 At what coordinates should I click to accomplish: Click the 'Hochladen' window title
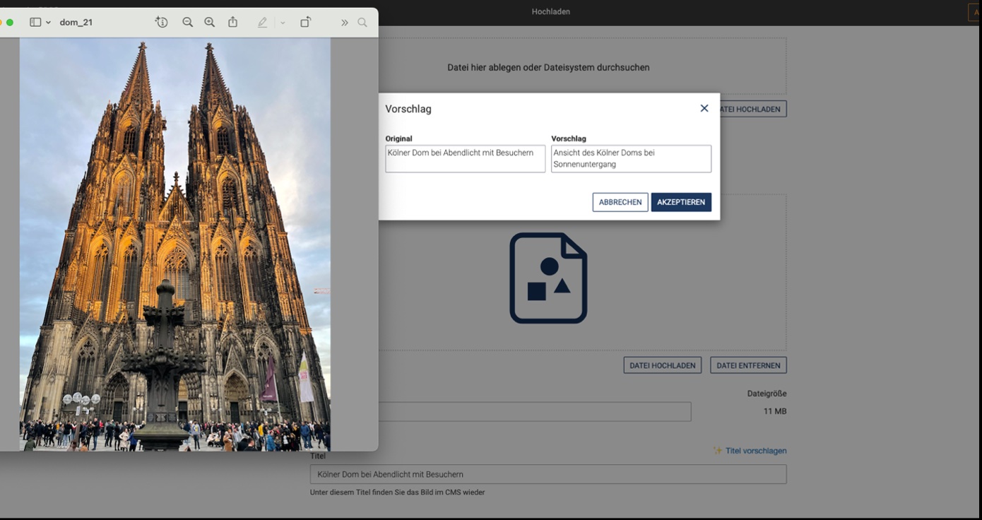click(x=551, y=12)
